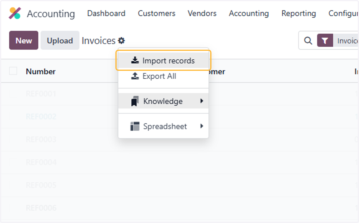Open the Configuration menu
359x223 pixels.
tap(343, 13)
